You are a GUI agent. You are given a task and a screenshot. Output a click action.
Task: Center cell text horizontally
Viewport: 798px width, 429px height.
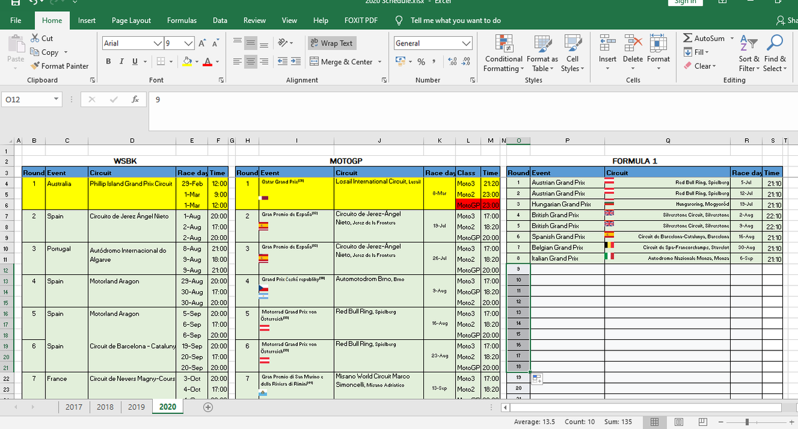point(251,62)
